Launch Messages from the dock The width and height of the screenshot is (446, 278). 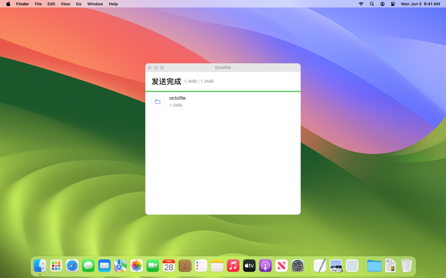click(x=88, y=266)
